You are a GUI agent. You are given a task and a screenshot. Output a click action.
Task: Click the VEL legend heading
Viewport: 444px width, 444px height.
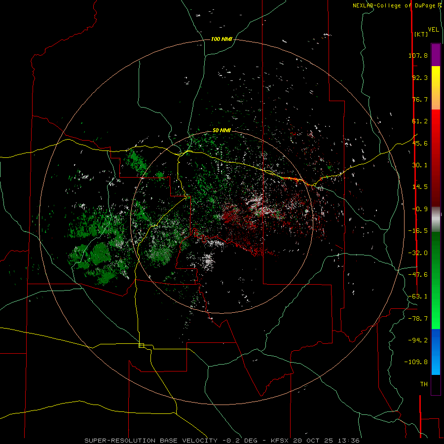pyautogui.click(x=433, y=30)
